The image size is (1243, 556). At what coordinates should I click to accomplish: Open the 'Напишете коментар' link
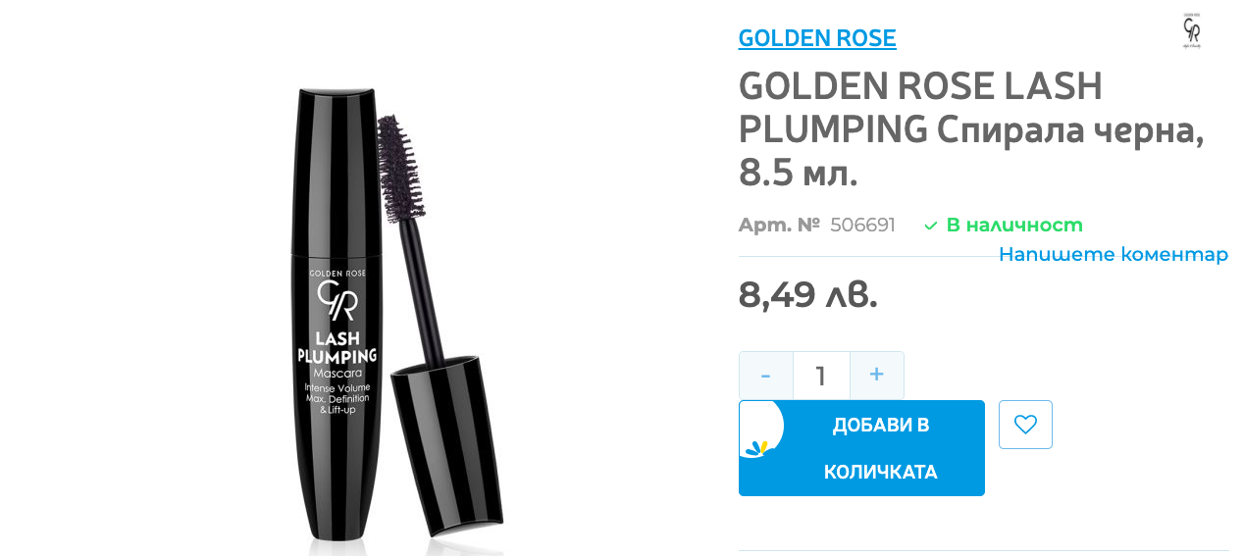click(1114, 254)
